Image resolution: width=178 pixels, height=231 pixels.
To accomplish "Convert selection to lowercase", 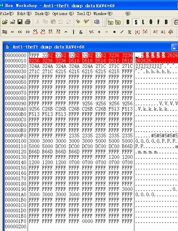I will pyautogui.click(x=163, y=32).
